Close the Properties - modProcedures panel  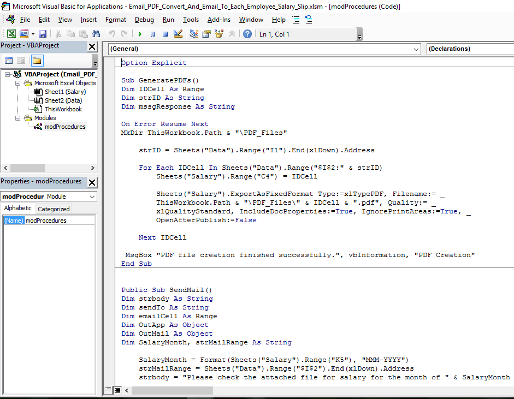coord(92,182)
